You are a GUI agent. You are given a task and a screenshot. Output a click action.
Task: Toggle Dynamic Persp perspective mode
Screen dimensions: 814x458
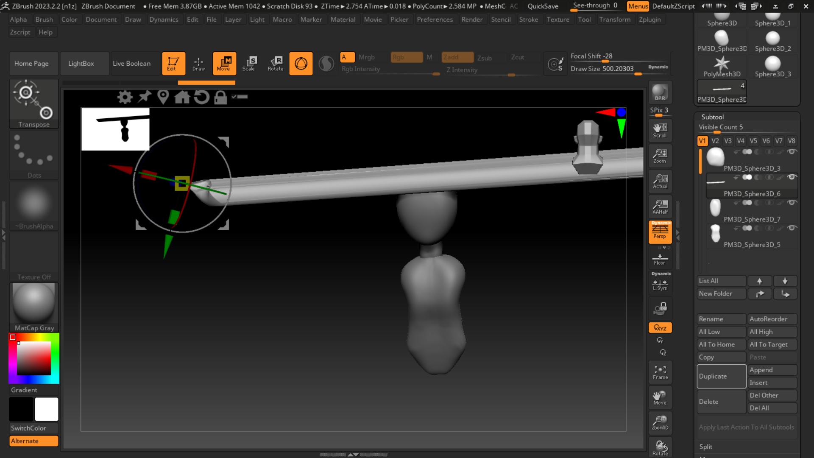660,232
